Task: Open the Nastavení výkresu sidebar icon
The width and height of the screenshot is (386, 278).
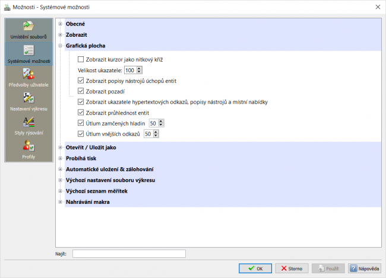Action: click(29, 98)
